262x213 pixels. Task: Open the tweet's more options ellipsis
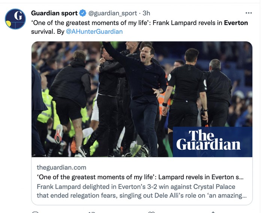248,12
